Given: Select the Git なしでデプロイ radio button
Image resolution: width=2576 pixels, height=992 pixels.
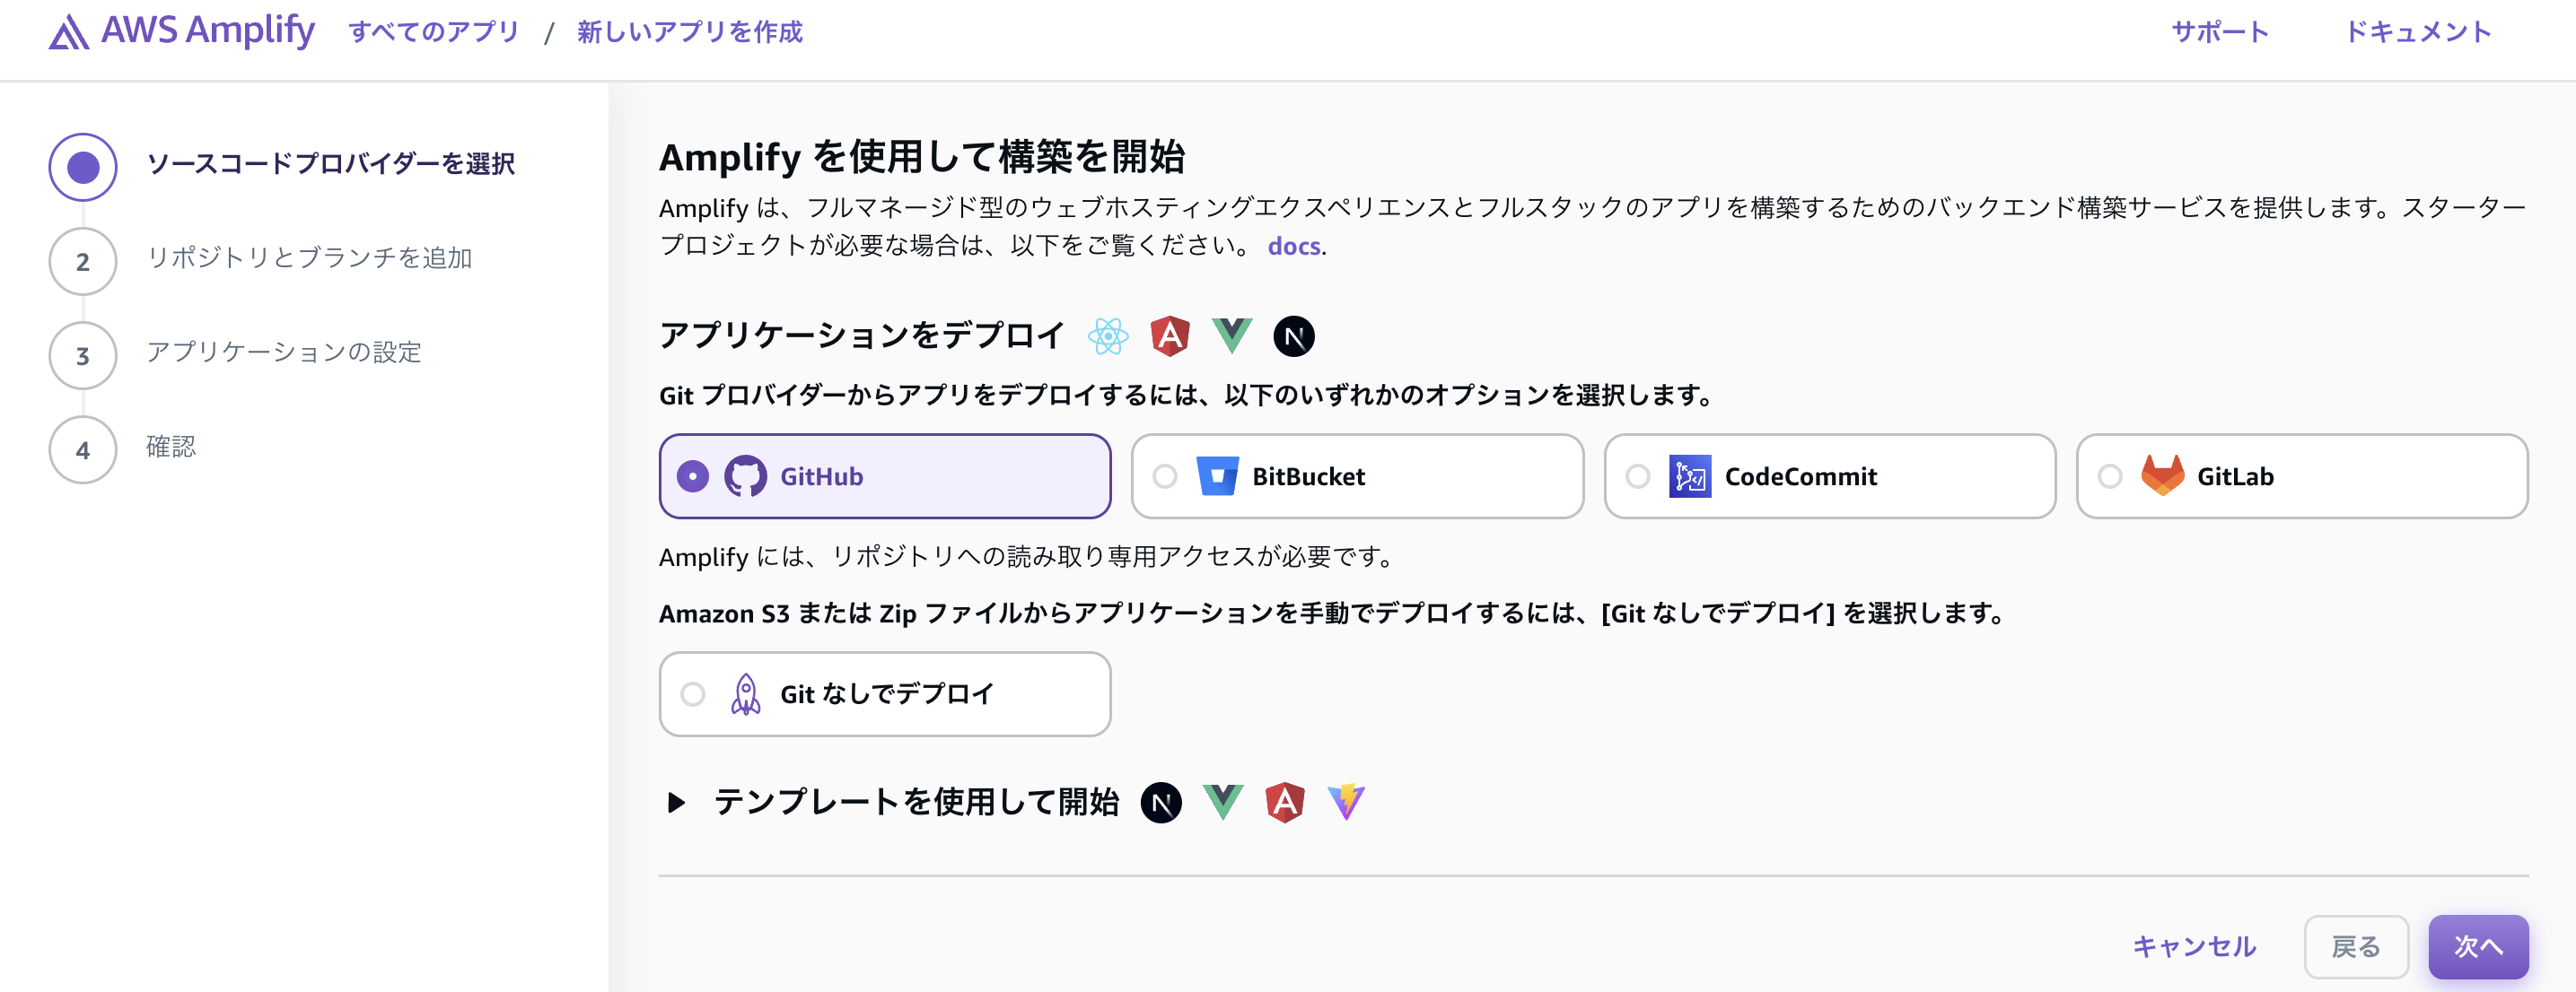Looking at the screenshot, I should click(693, 694).
